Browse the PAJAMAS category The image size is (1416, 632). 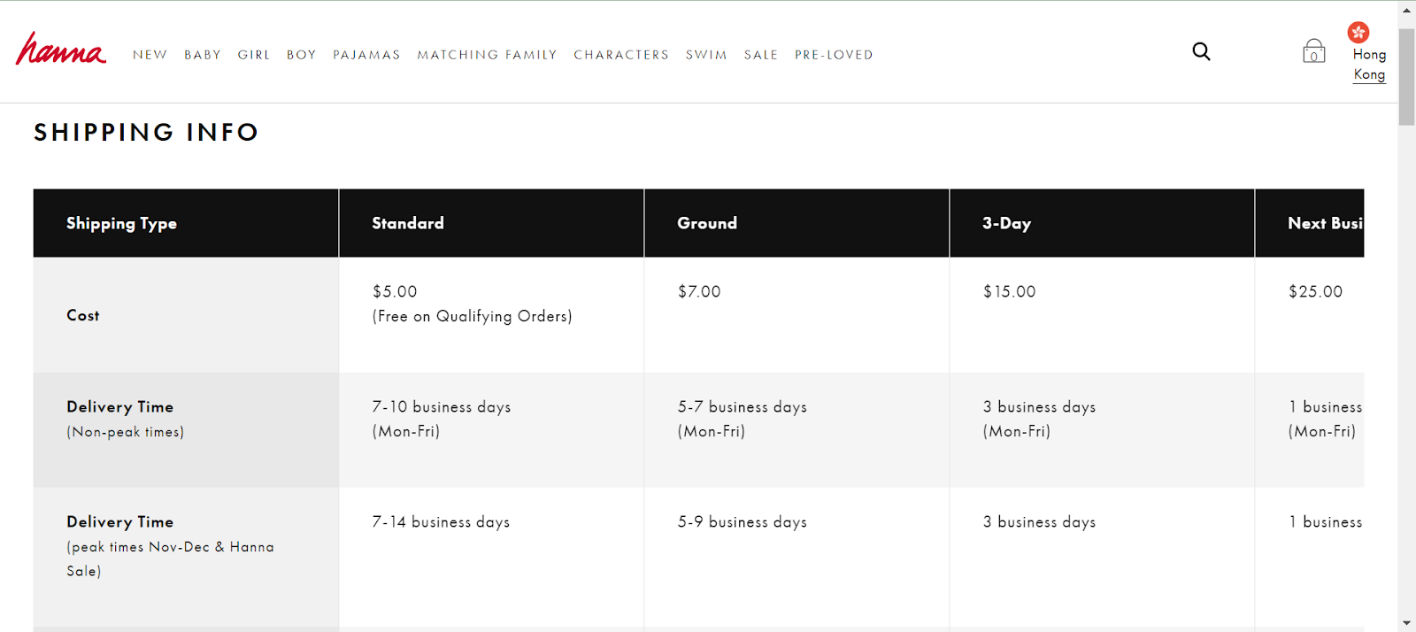point(366,55)
